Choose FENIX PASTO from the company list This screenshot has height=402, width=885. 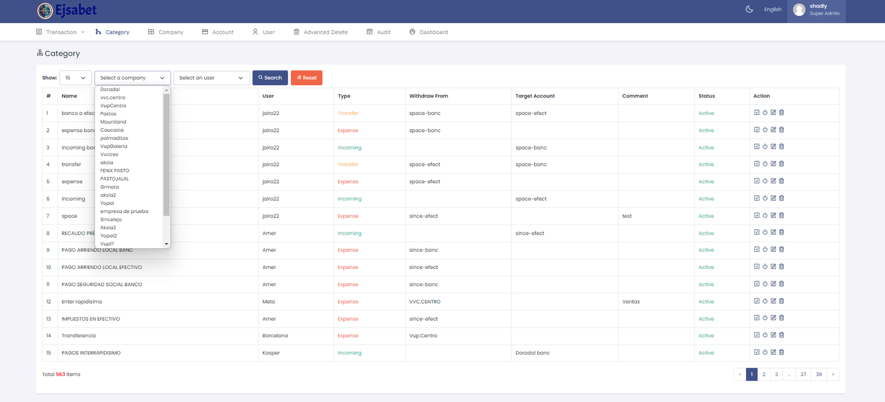(x=114, y=171)
